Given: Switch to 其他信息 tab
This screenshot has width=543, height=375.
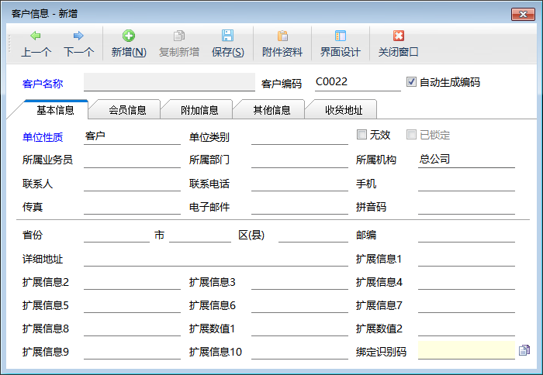Looking at the screenshot, I should pos(271,110).
